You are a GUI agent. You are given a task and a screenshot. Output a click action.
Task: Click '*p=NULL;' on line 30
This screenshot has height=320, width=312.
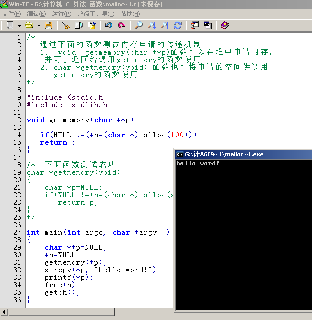[62, 255]
